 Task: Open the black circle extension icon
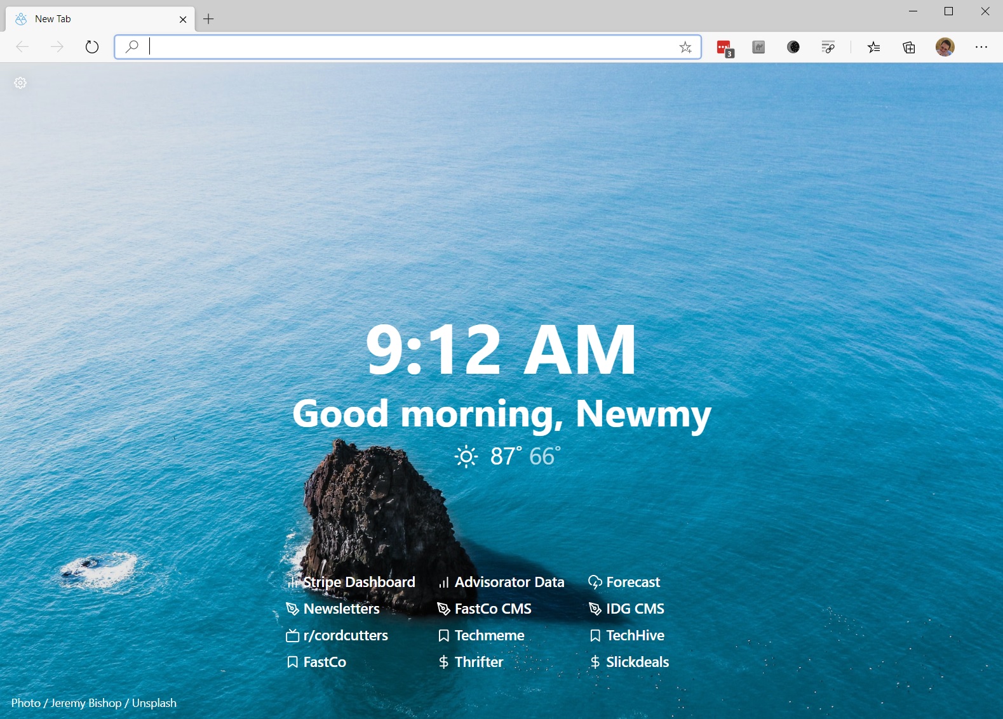(x=793, y=47)
